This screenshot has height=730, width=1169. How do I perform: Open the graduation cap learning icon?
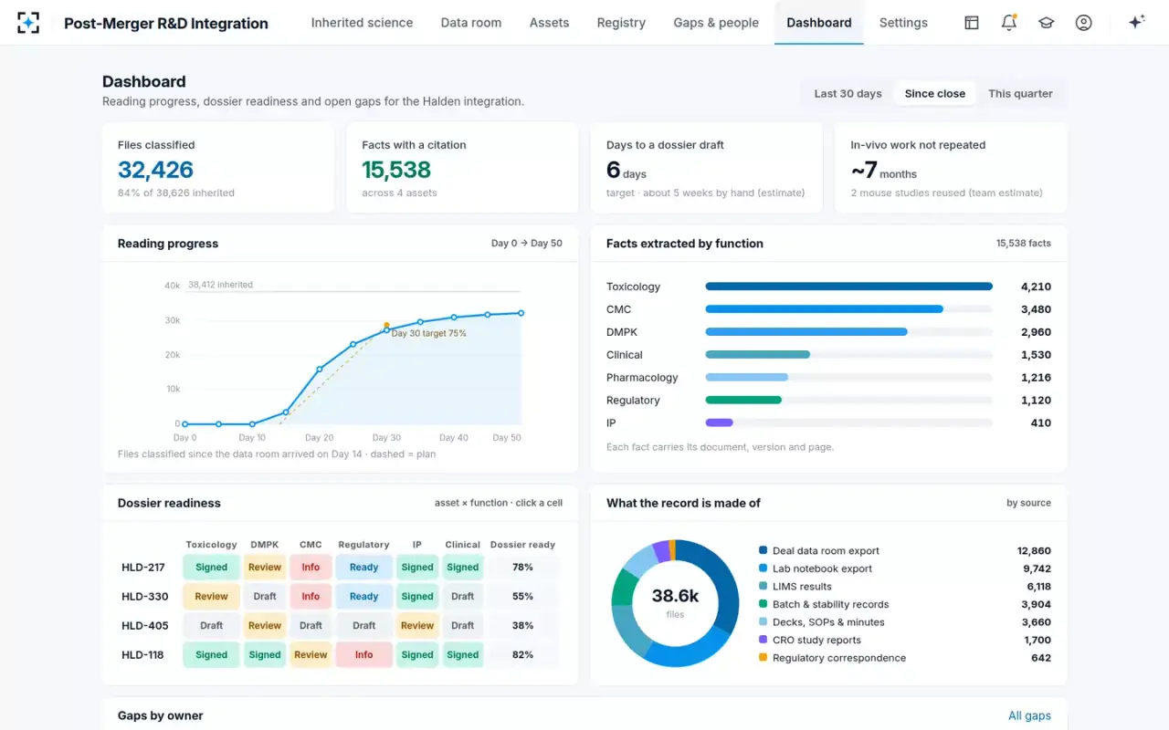coord(1047,23)
